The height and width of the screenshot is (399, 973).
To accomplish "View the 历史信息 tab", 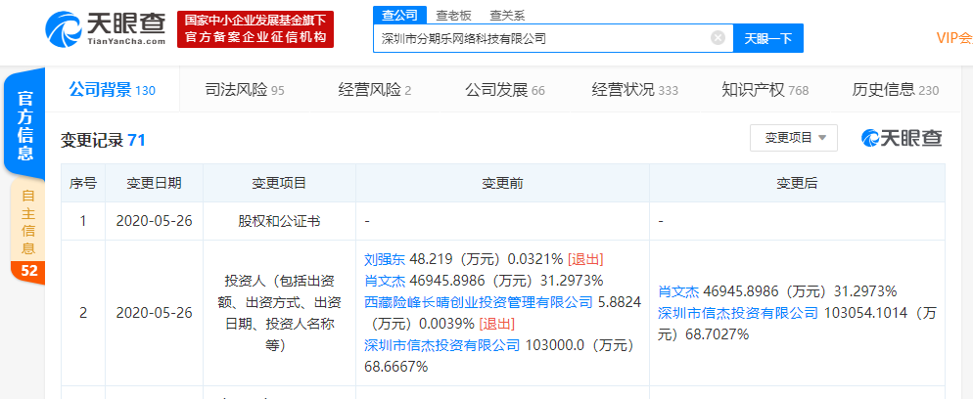I will coord(895,90).
